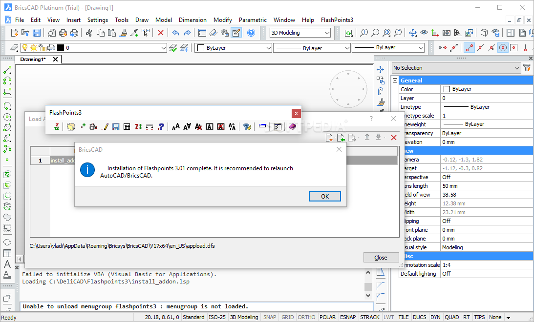Click the Close button in Load dialog

point(381,258)
